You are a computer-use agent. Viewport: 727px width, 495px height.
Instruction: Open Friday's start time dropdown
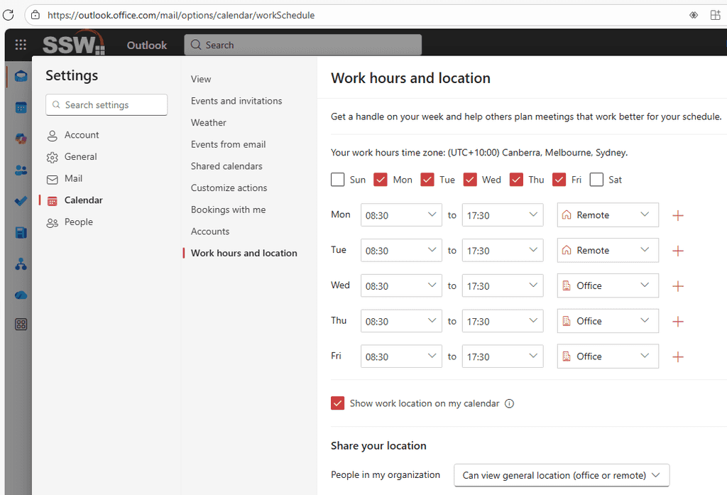click(x=400, y=356)
